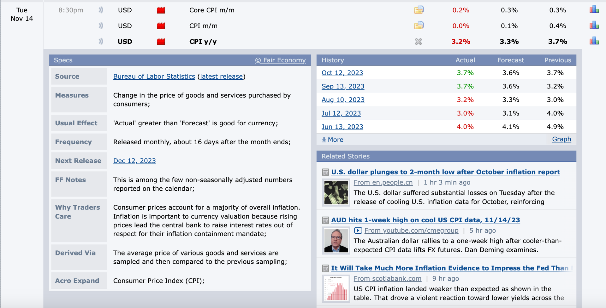
Task: Click the news icon beside AUD hits 1-week high
Action: coord(325,220)
